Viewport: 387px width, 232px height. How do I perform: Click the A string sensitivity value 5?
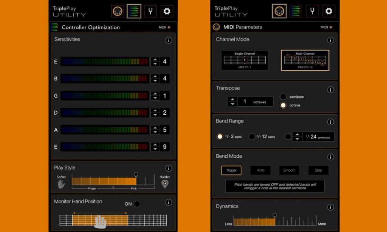tap(165, 130)
